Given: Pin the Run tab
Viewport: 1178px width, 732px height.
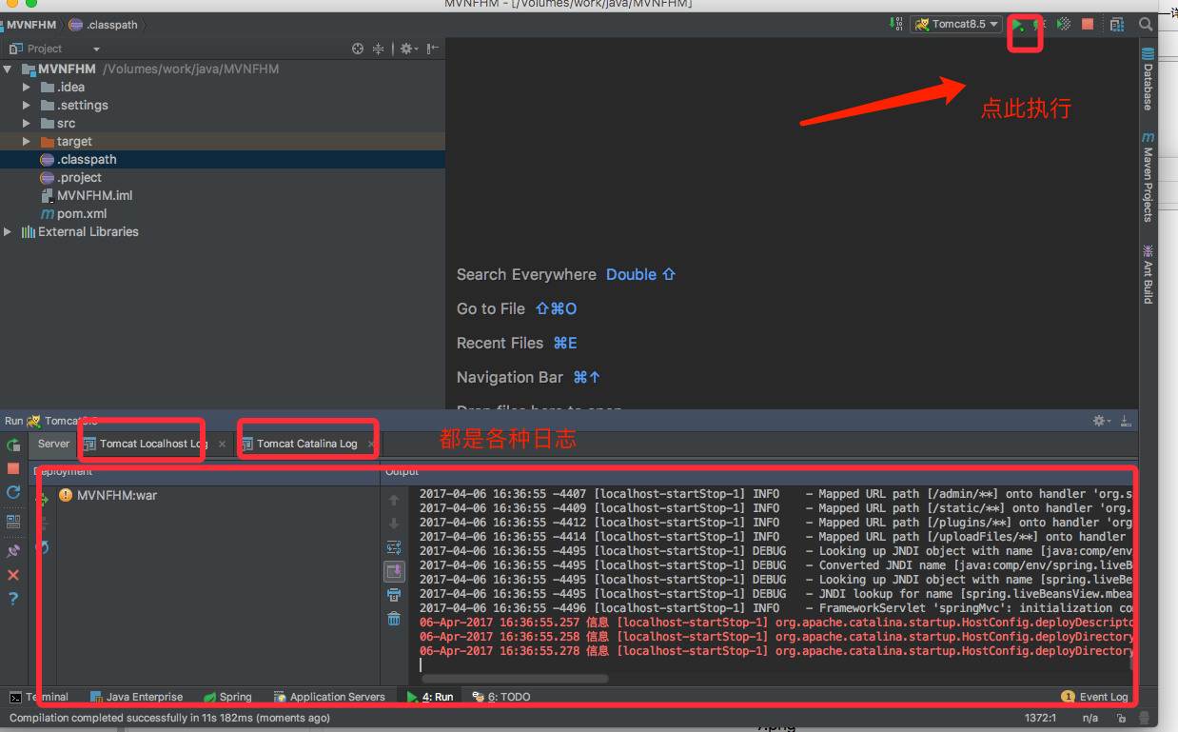Looking at the screenshot, I should [13, 551].
